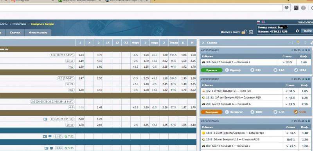Click the info icon next to Экспресс
The width and height of the screenshot is (313, 151).
coord(227,112)
